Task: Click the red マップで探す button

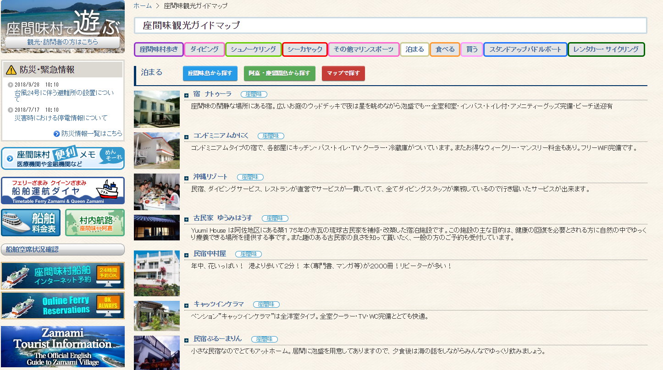Action: 343,73
